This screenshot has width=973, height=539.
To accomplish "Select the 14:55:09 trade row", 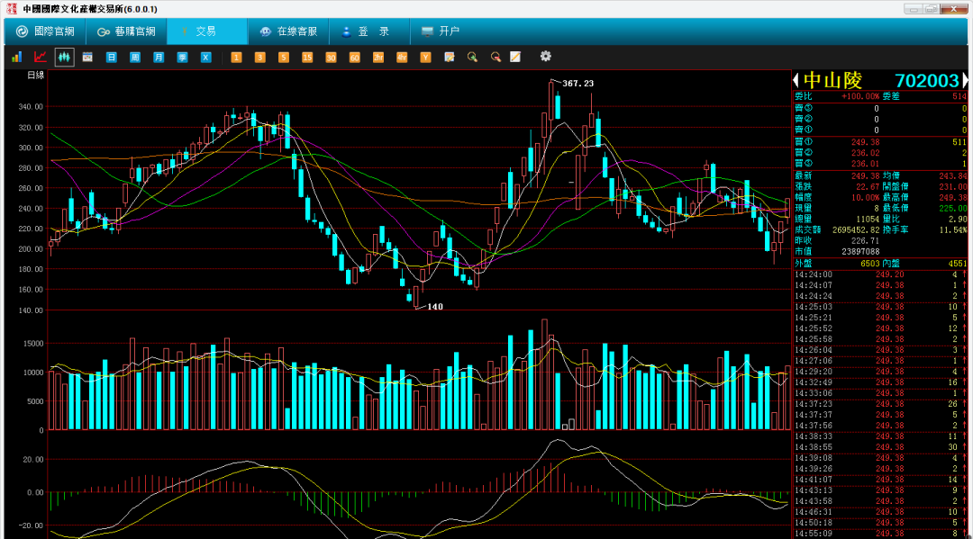I will click(880, 533).
